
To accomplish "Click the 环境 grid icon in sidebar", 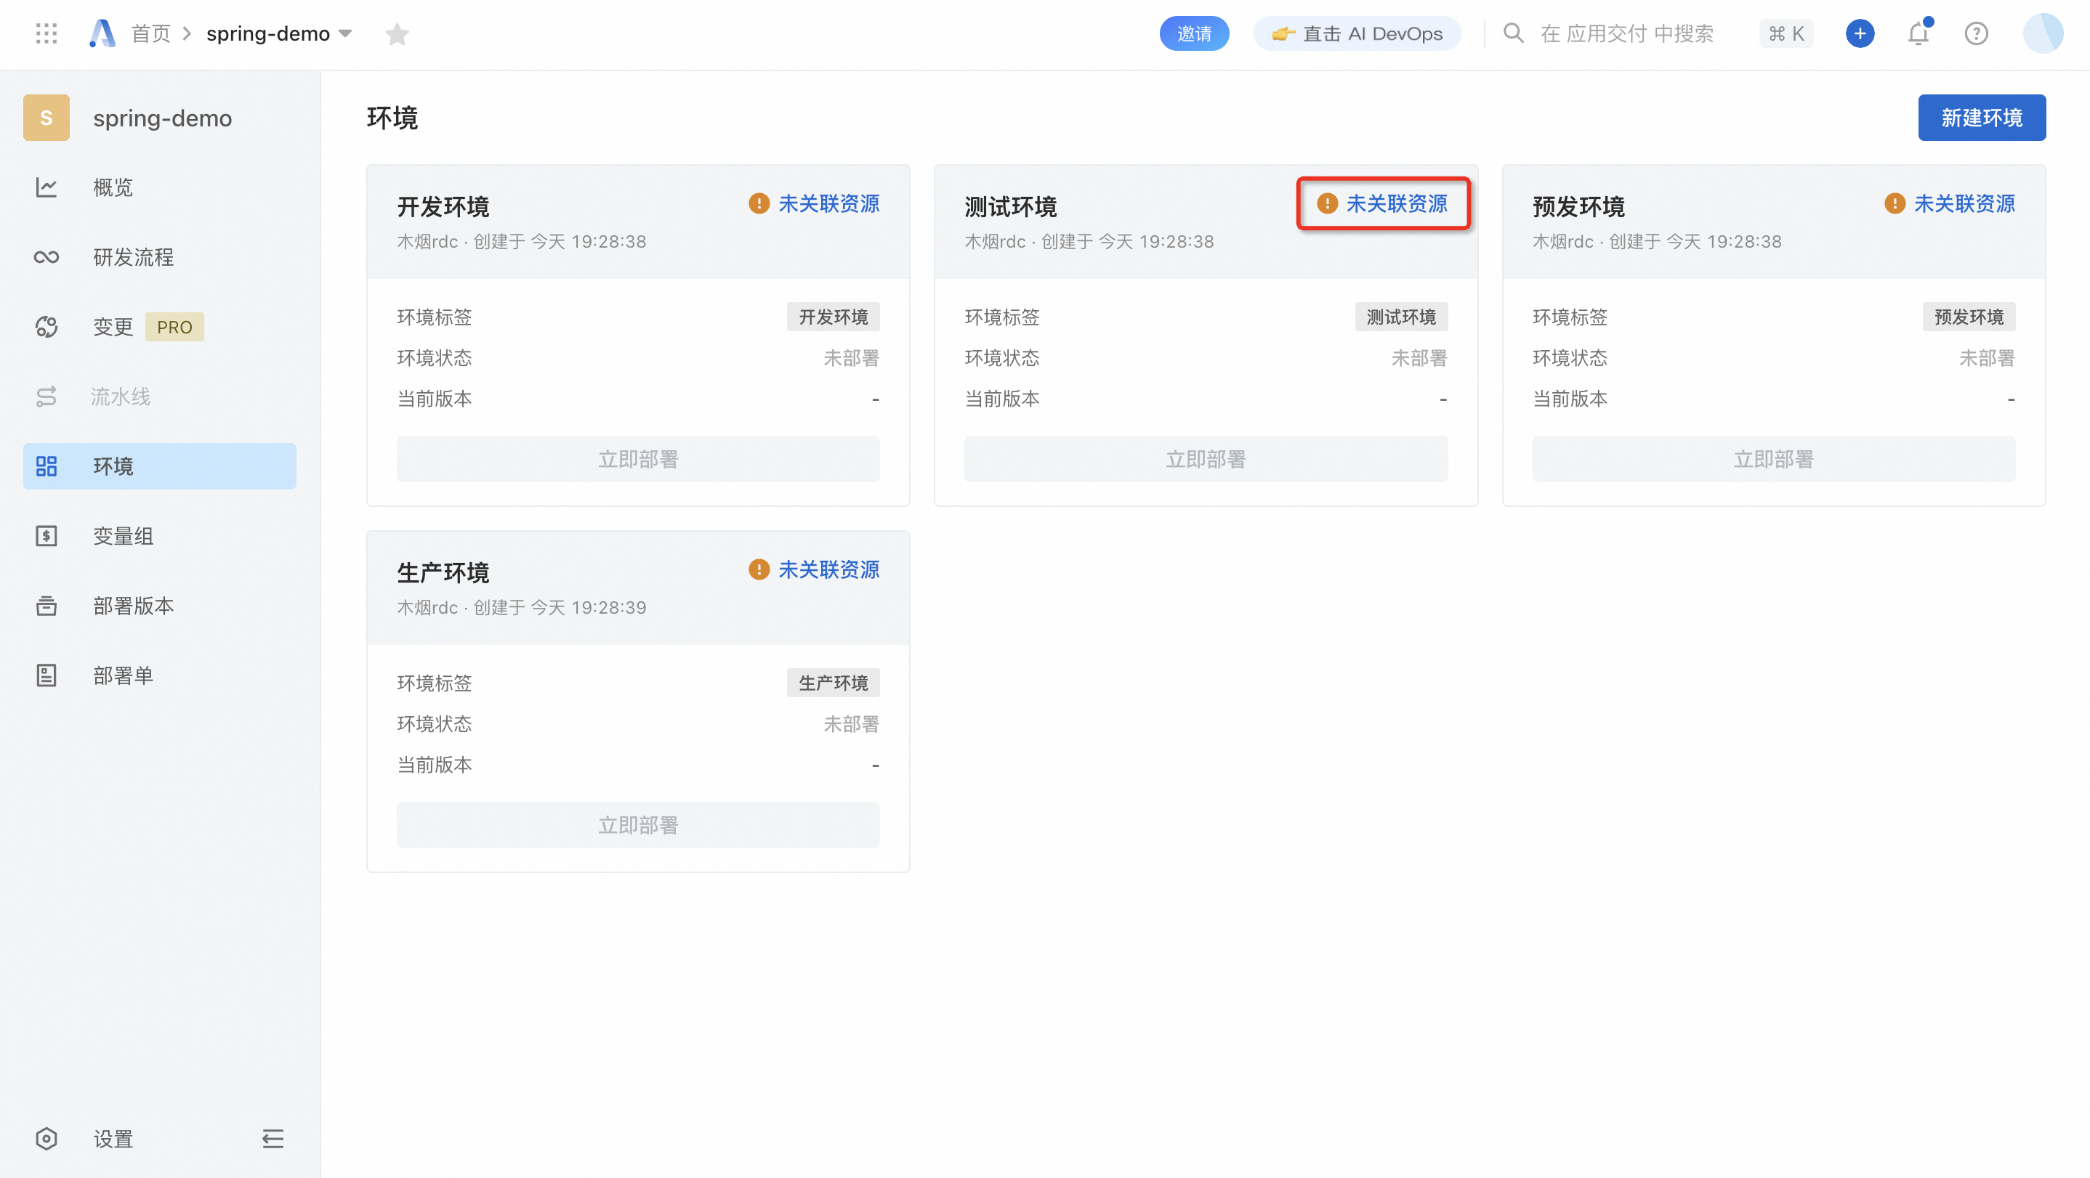I will pyautogui.click(x=47, y=466).
